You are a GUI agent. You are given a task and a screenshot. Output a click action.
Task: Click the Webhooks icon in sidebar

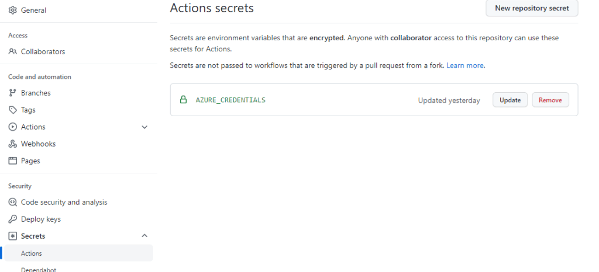tap(13, 144)
